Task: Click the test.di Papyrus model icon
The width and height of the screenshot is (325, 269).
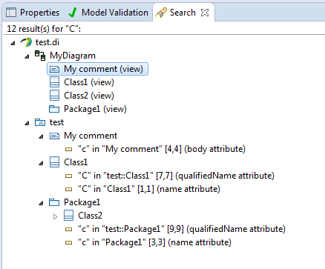Action: click(26, 42)
